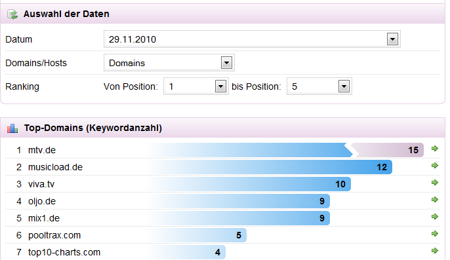450x260 pixels.
Task: Click the Top-Domains (Keywordanzahl) panel header
Action: (223, 128)
